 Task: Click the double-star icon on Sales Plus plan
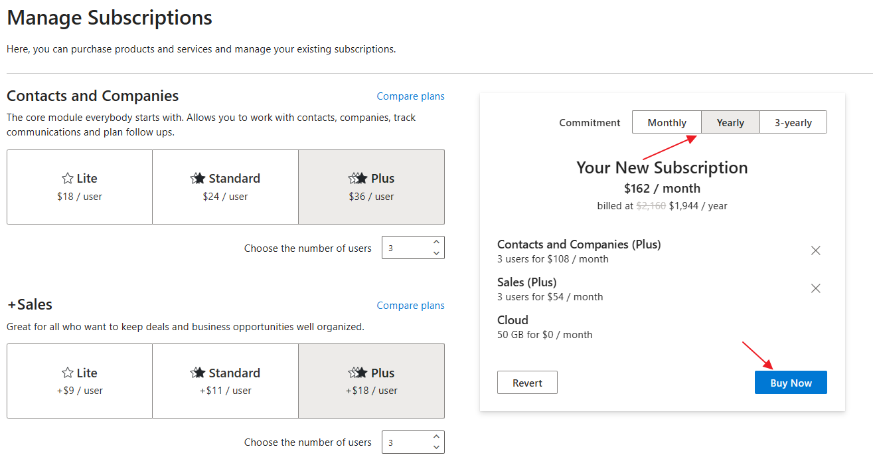(358, 373)
